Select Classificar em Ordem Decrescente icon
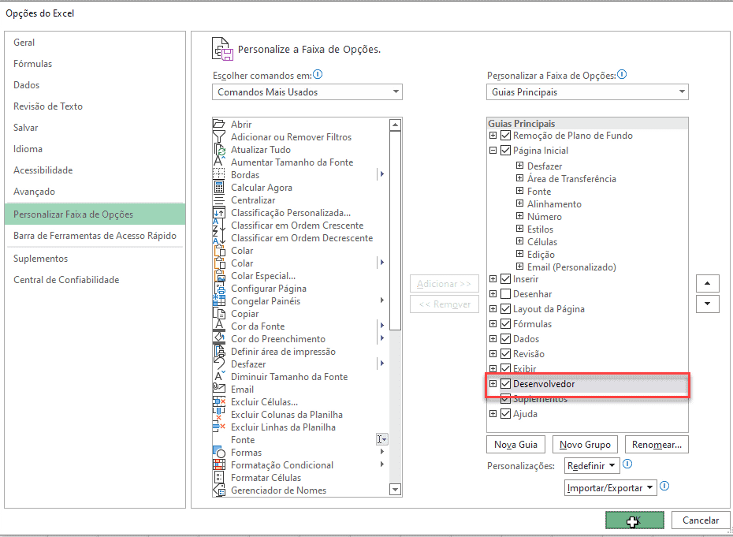733x537 pixels. (x=219, y=238)
